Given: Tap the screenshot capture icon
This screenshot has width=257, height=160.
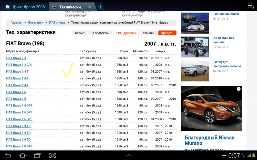Looking at the screenshot, I should (x=53, y=155).
